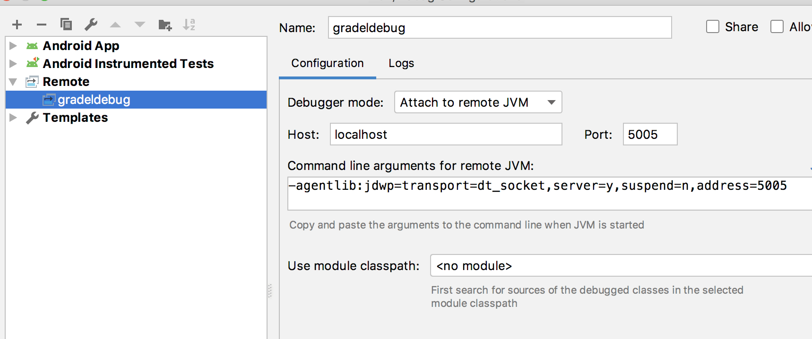This screenshot has width=812, height=339.
Task: Expand the Android Instrumented Tests node
Action: click(x=13, y=63)
